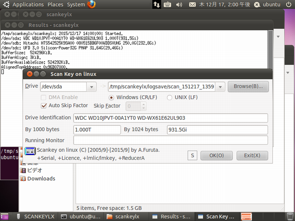Open the Ubuntu logo main menu

click(x=6, y=4)
